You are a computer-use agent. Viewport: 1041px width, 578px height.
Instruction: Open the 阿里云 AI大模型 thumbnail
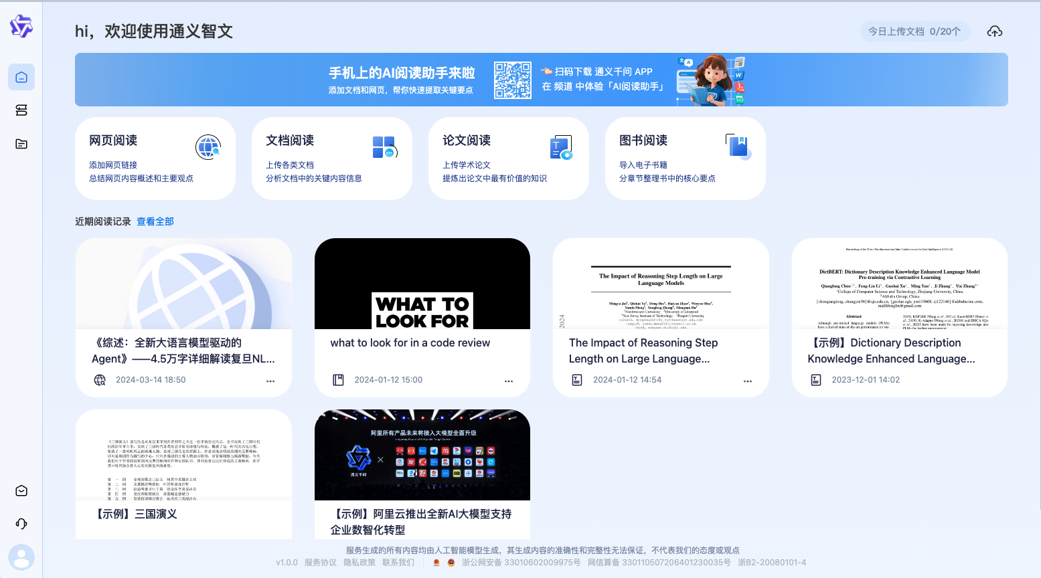coord(422,455)
